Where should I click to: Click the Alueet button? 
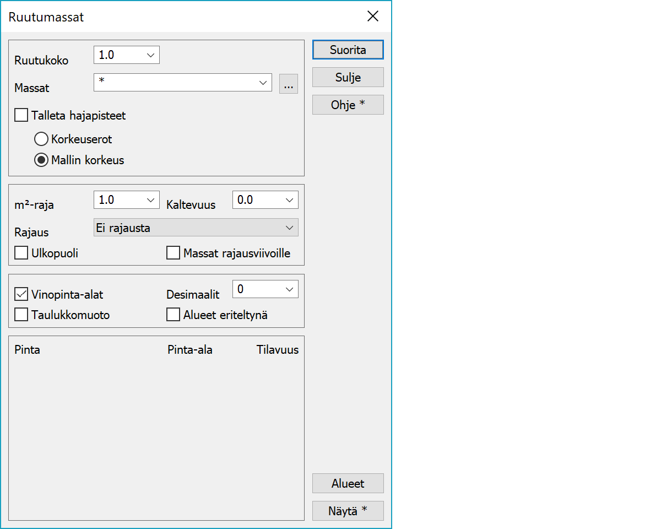tap(348, 483)
